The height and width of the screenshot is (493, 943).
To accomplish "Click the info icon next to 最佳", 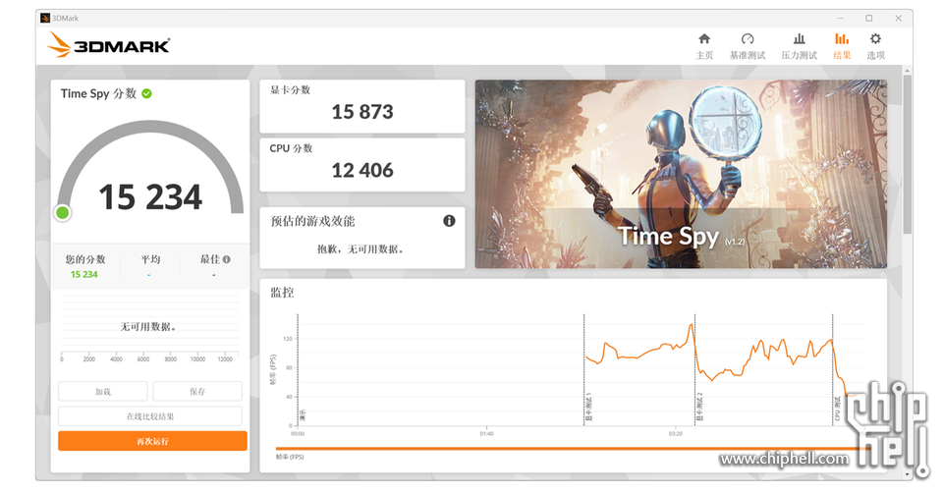I will (x=227, y=259).
